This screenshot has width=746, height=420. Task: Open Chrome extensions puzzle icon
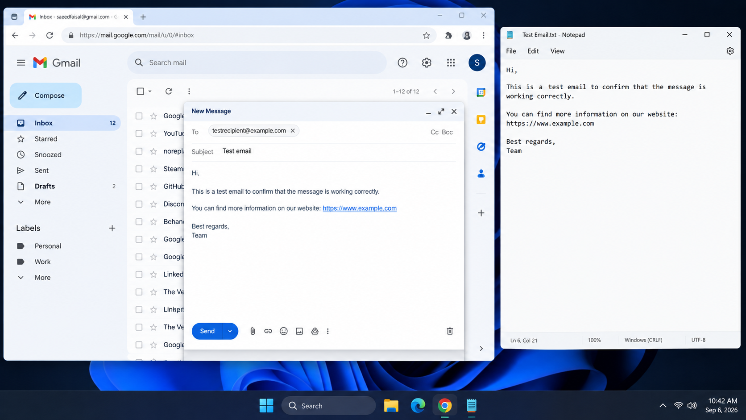tap(448, 35)
